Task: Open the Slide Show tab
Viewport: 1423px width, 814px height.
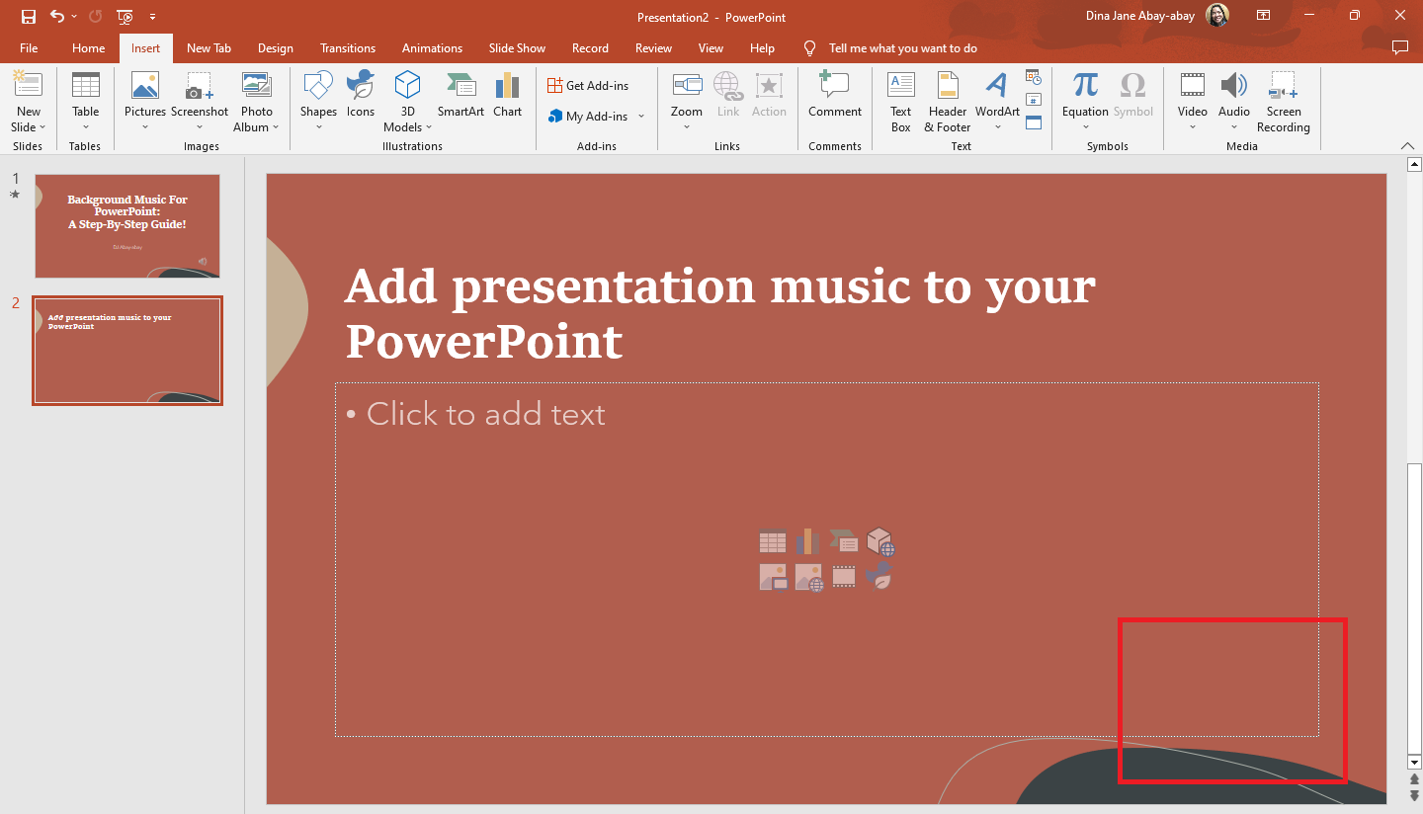Action: click(x=517, y=47)
